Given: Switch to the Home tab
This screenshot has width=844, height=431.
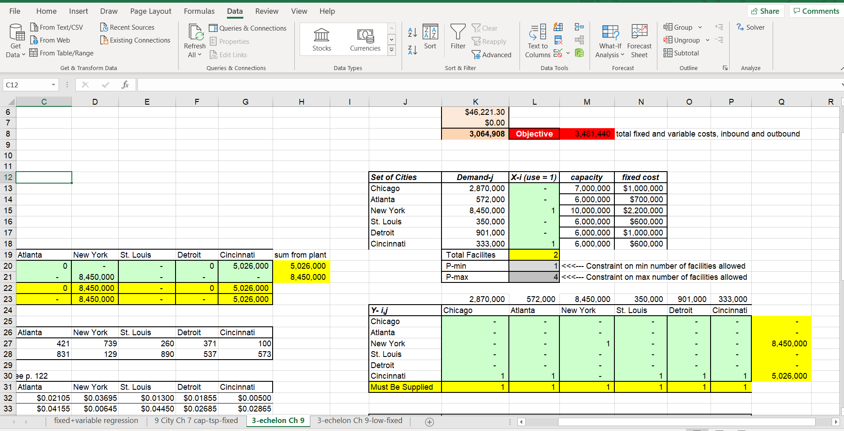Looking at the screenshot, I should (47, 11).
